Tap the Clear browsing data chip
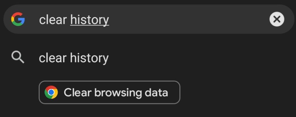This screenshot has height=117, width=296. click(110, 92)
